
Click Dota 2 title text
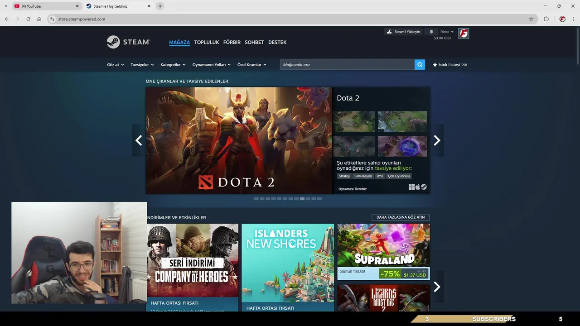coord(348,98)
